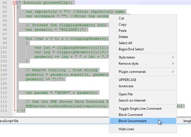191x137 pixels.
Task: Expand the Style token submenu
Action: pyautogui.click(x=126, y=57)
